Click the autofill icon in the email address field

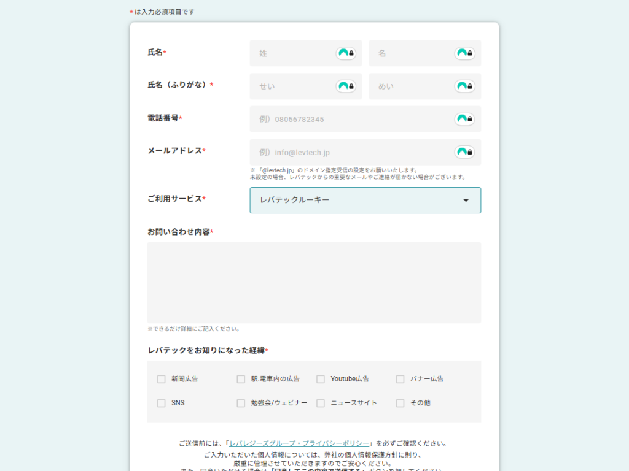click(464, 151)
